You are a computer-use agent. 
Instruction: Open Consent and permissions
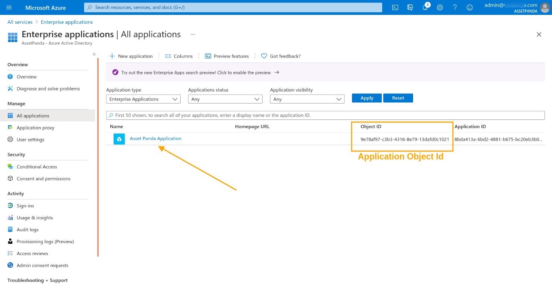point(43,179)
